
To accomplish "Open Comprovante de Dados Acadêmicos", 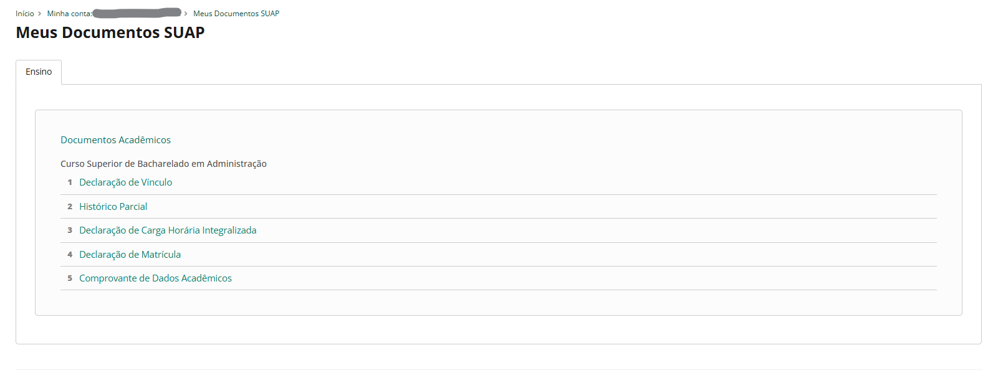I will point(155,278).
